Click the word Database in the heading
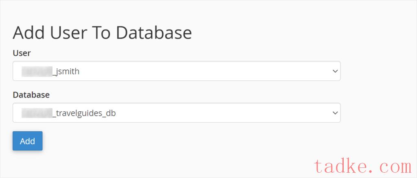Viewport: 417px width, 178px height. click(x=154, y=33)
